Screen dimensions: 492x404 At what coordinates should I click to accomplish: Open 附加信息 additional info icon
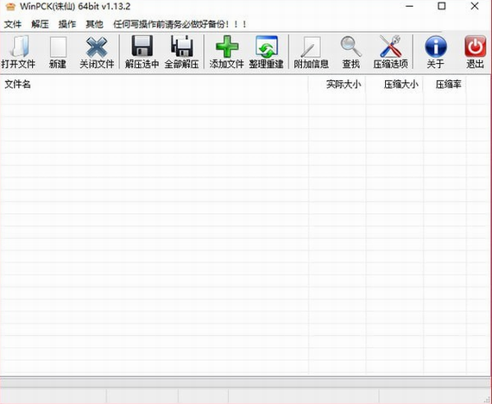click(312, 52)
